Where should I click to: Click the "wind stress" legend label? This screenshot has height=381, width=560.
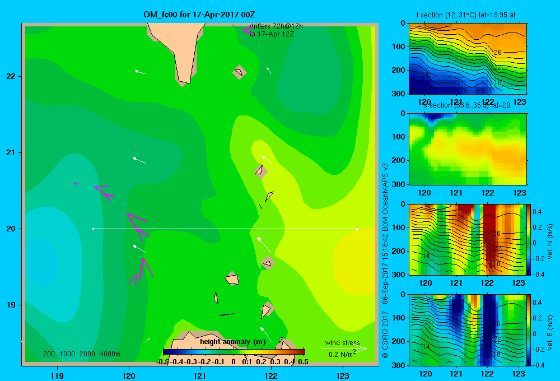[x=343, y=342]
